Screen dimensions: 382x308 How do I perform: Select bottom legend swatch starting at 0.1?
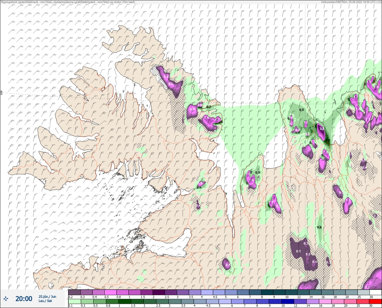(74, 302)
